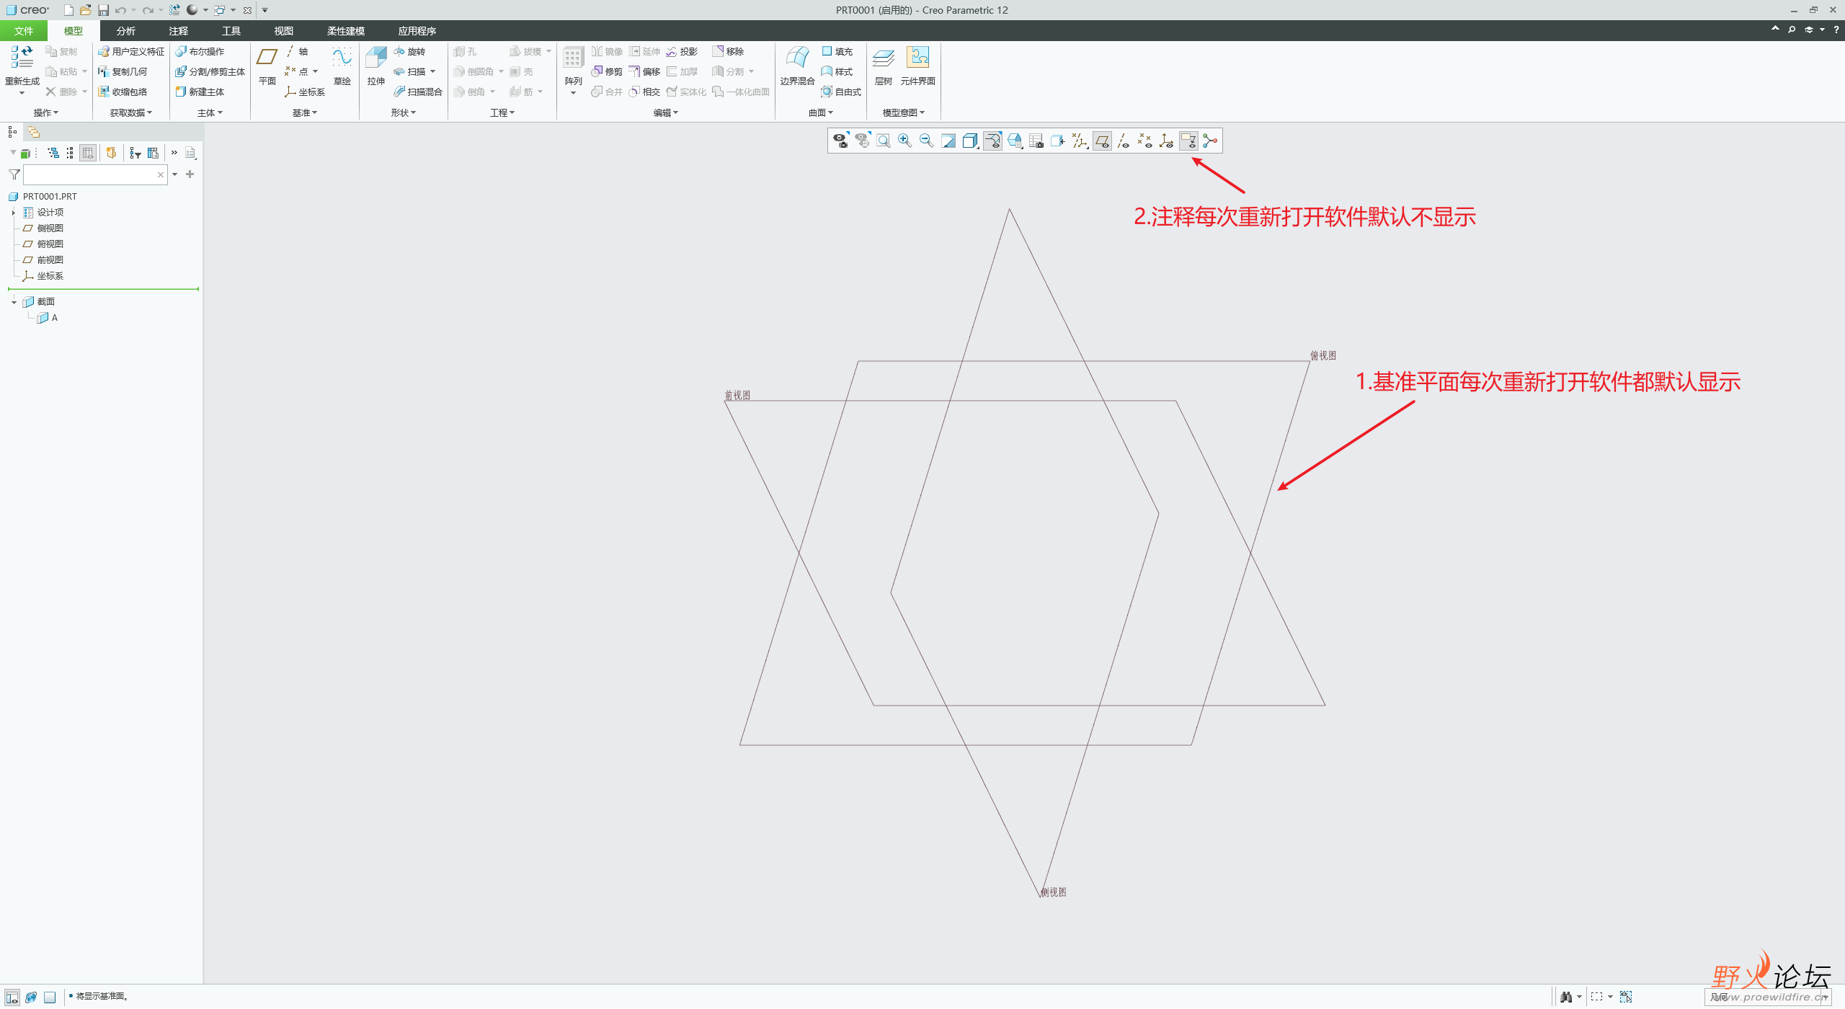Toggle spin center display in graphics toolbar
This screenshot has width=1845, height=1009.
(x=1210, y=141)
